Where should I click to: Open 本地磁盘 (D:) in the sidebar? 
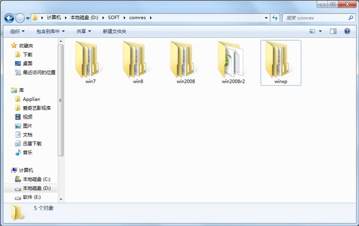pos(31,188)
